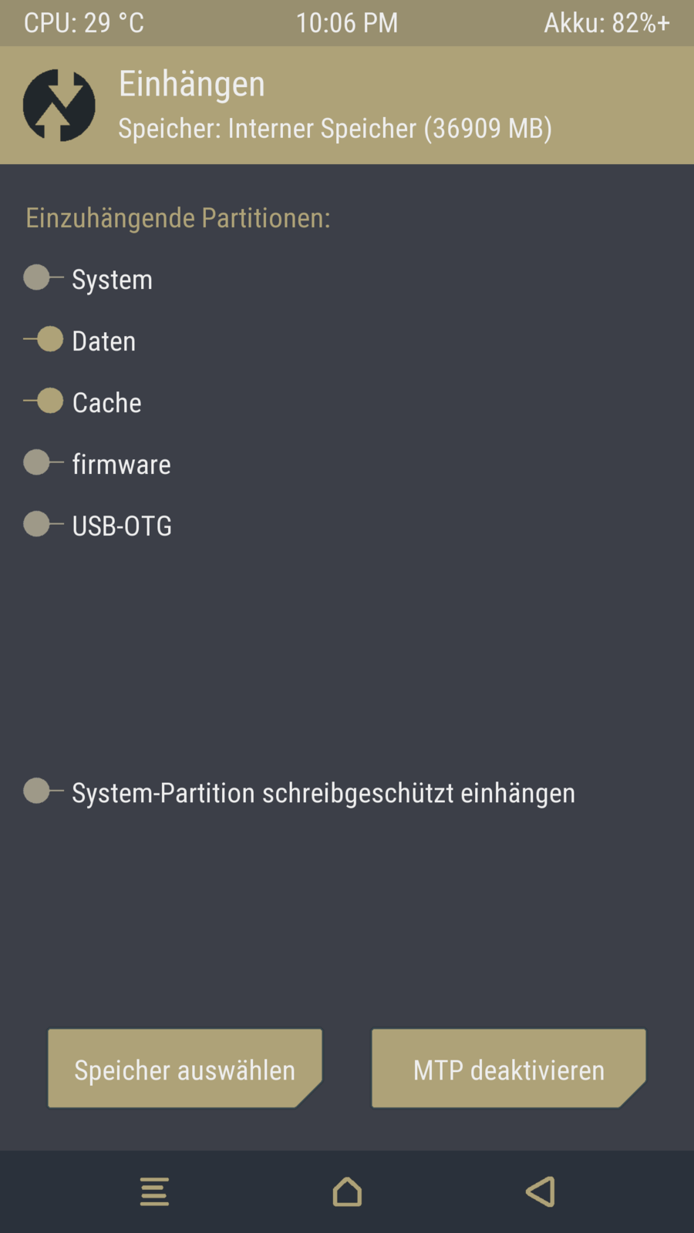Click the Akku battery percentage indicator

pyautogui.click(x=607, y=23)
